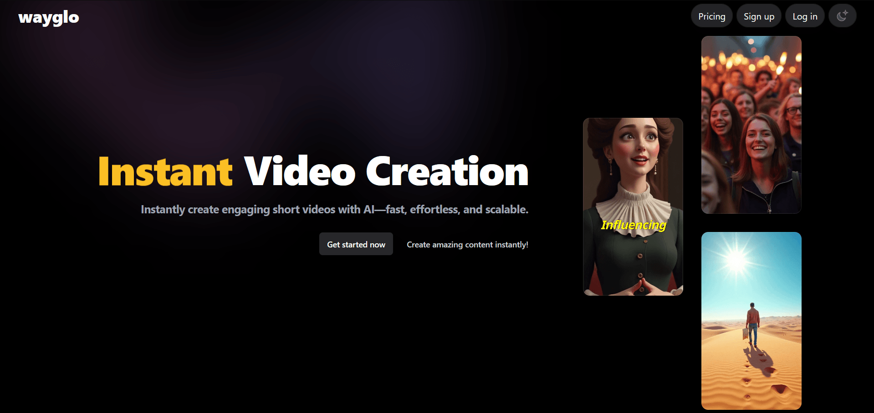Image resolution: width=874 pixels, height=413 pixels.
Task: Click the wayglo logo
Action: click(x=49, y=18)
